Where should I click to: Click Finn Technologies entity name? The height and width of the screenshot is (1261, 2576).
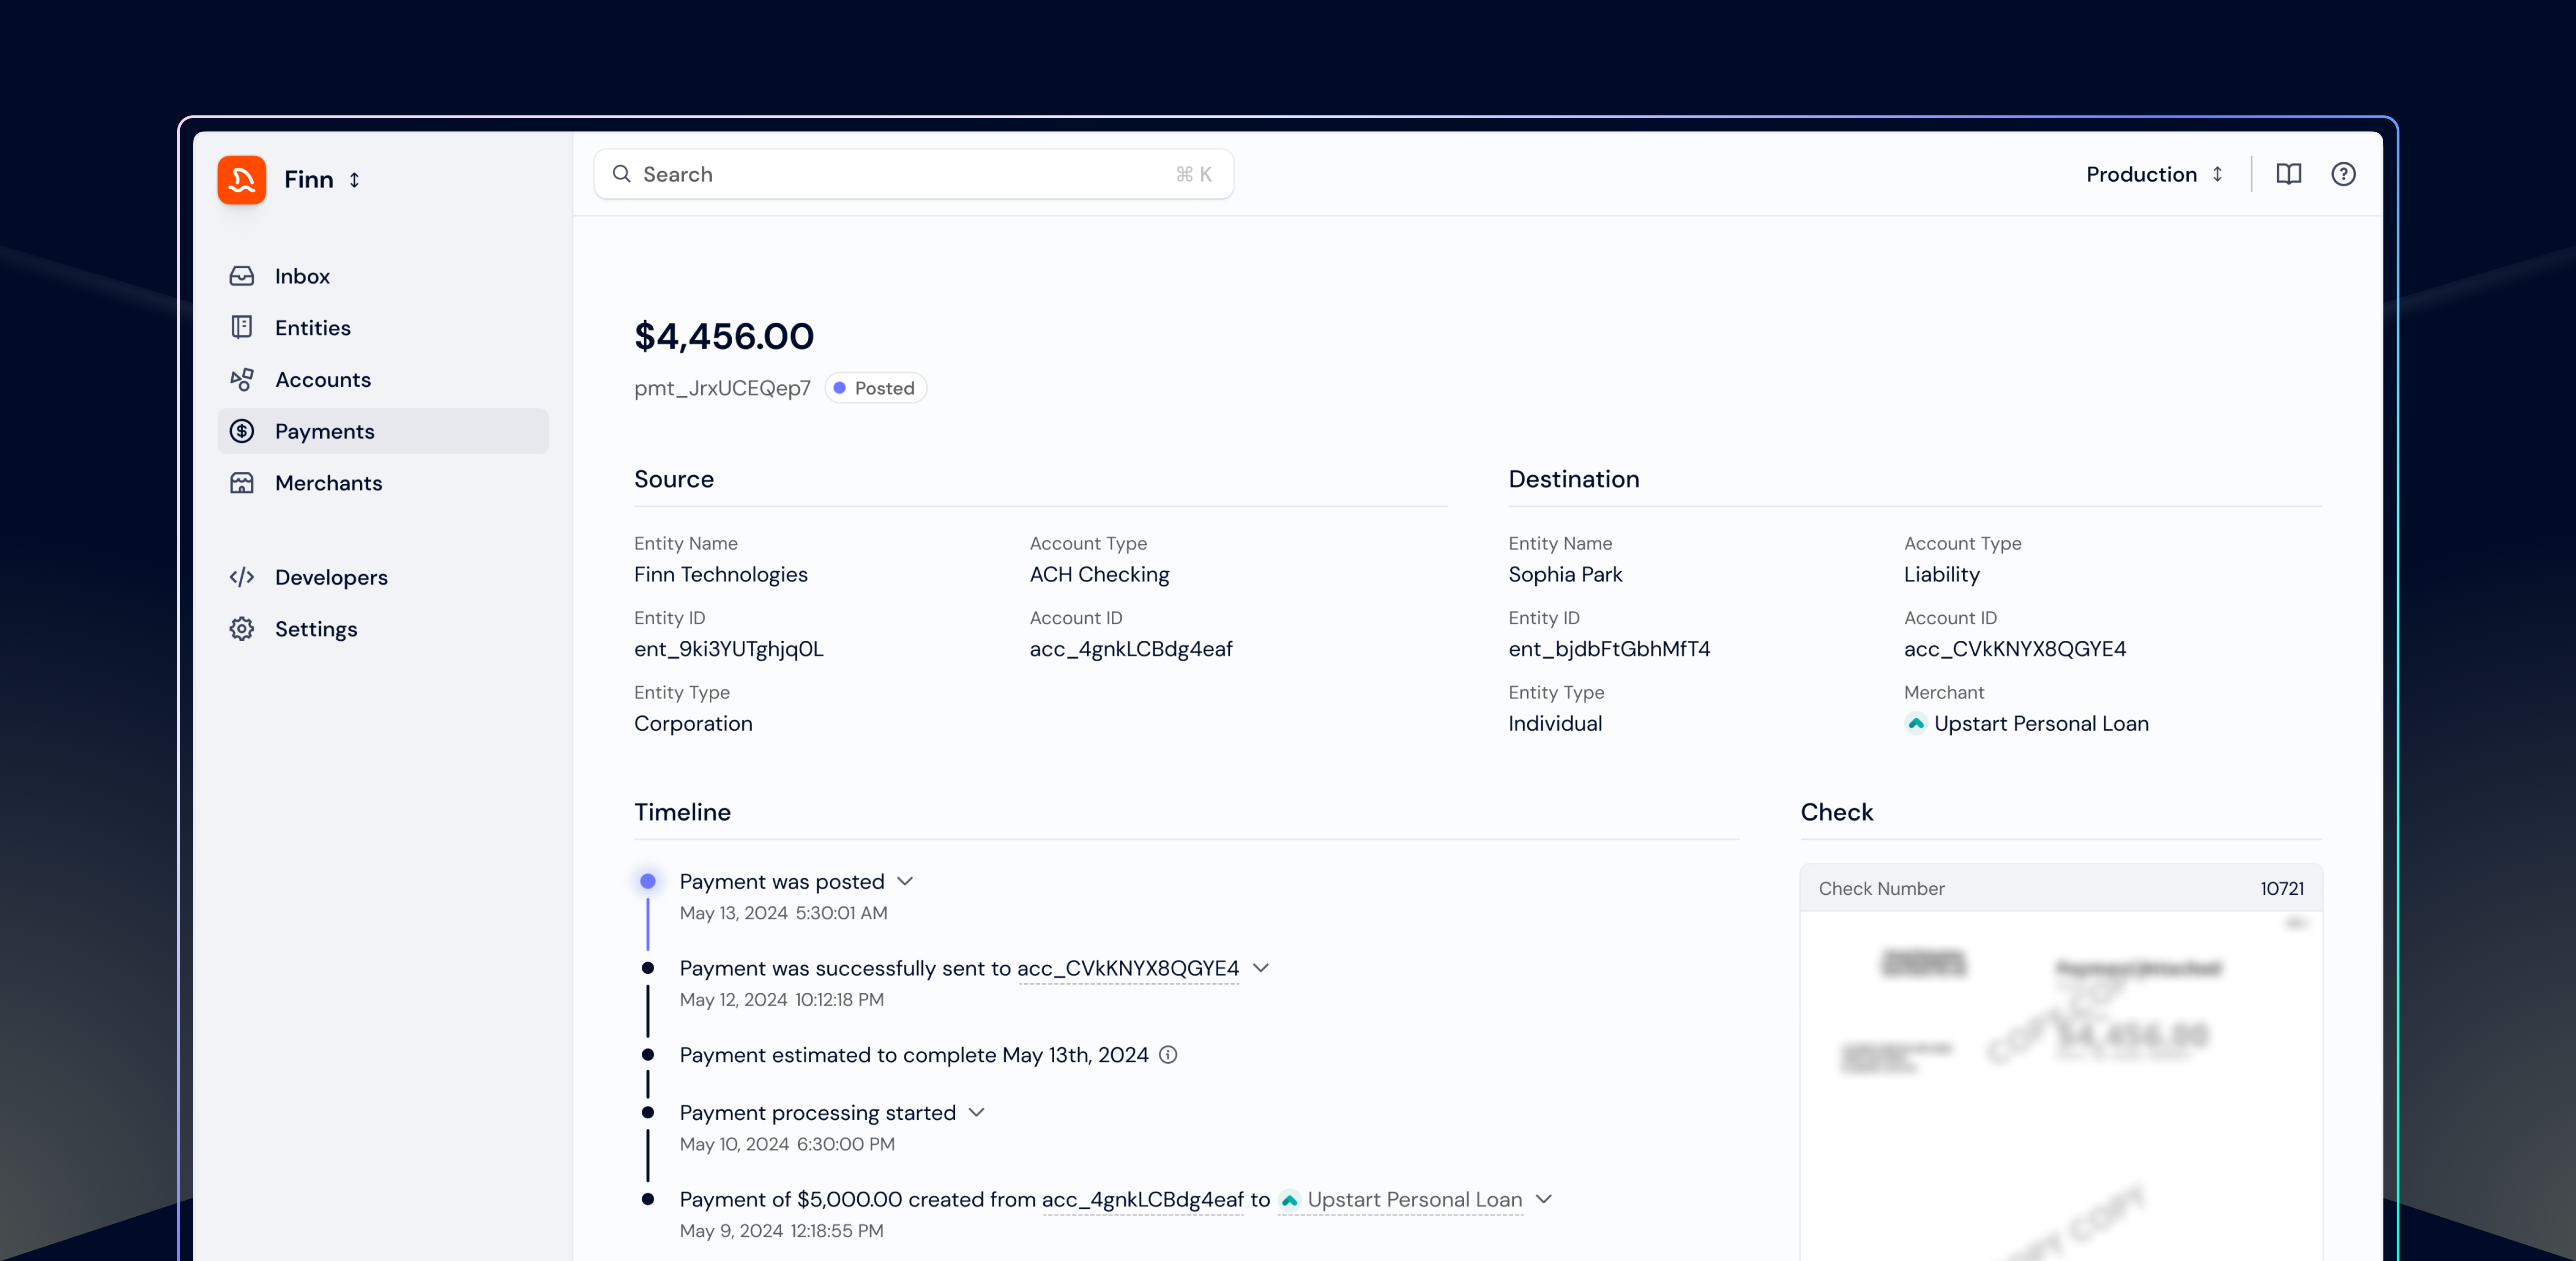tap(721, 575)
